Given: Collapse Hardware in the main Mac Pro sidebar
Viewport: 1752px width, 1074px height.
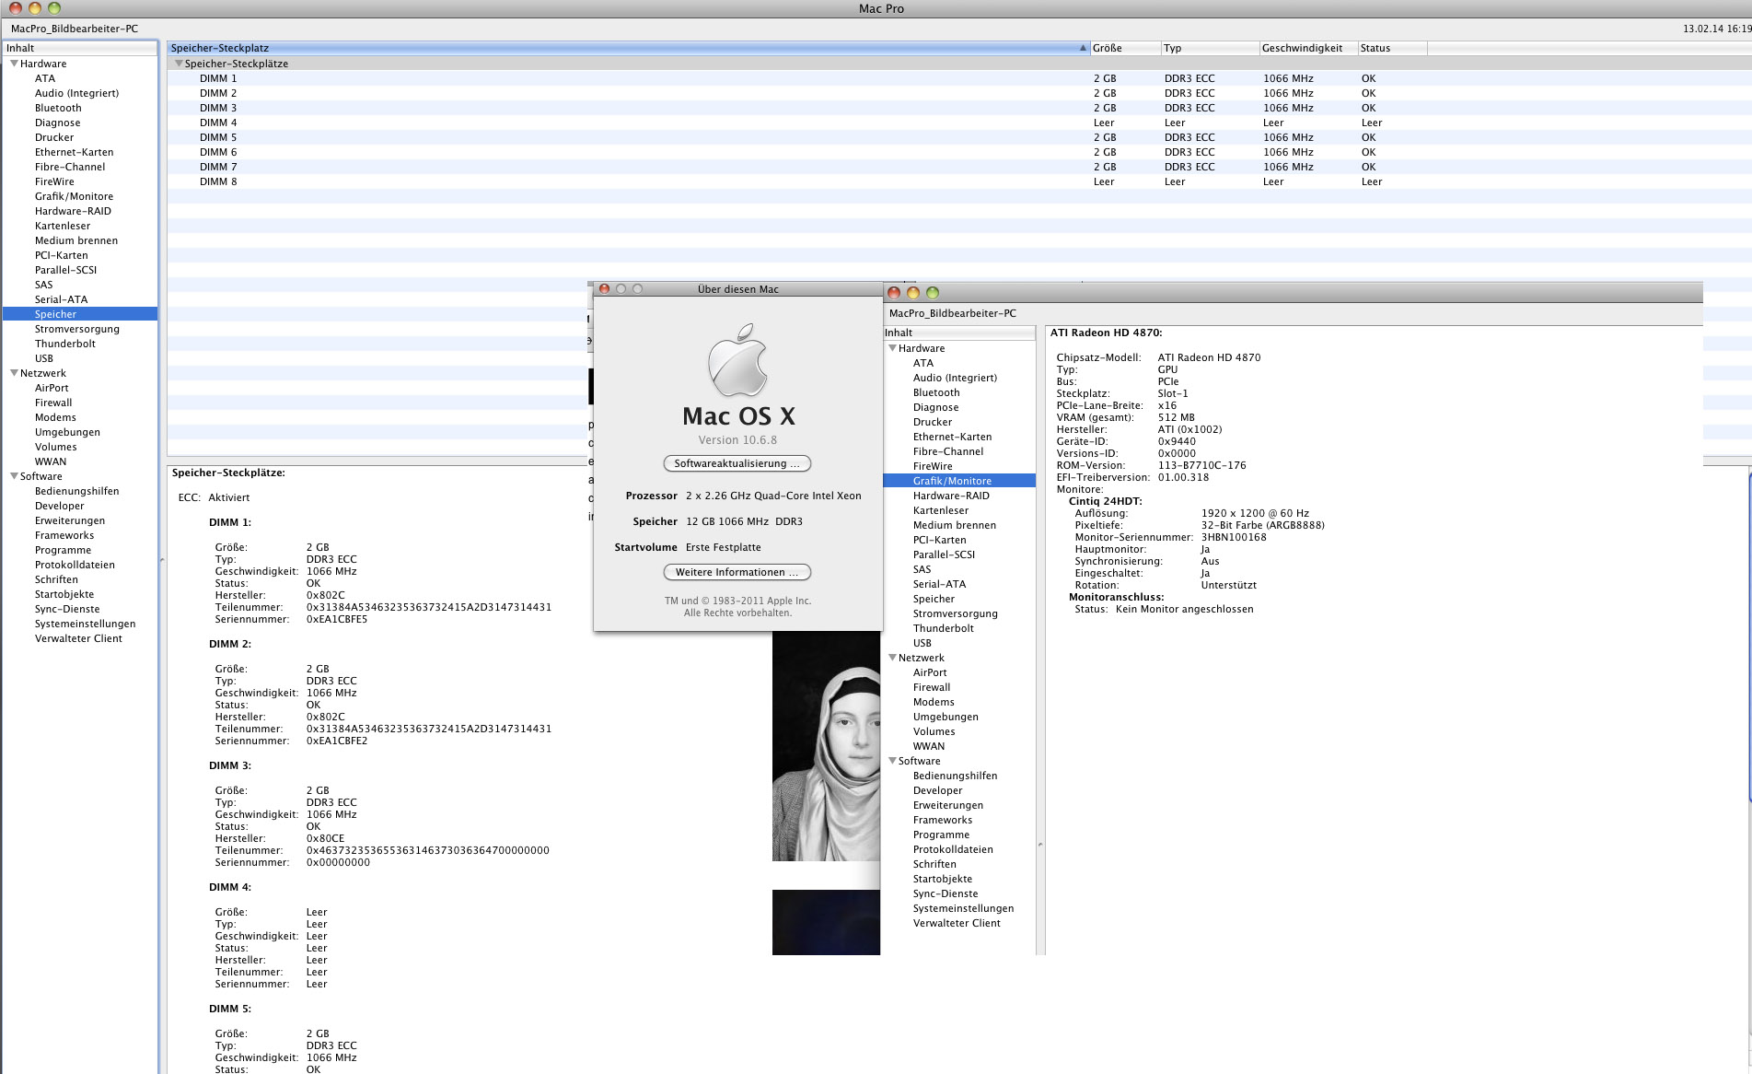Looking at the screenshot, I should (14, 64).
